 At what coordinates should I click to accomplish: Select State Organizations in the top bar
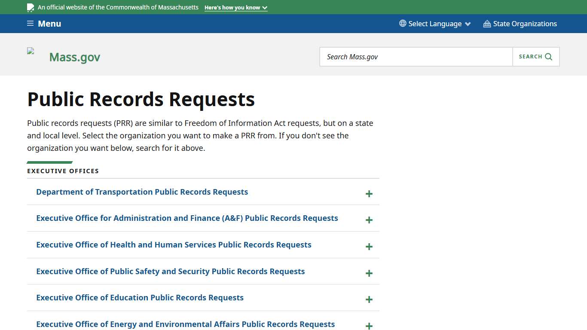point(525,24)
